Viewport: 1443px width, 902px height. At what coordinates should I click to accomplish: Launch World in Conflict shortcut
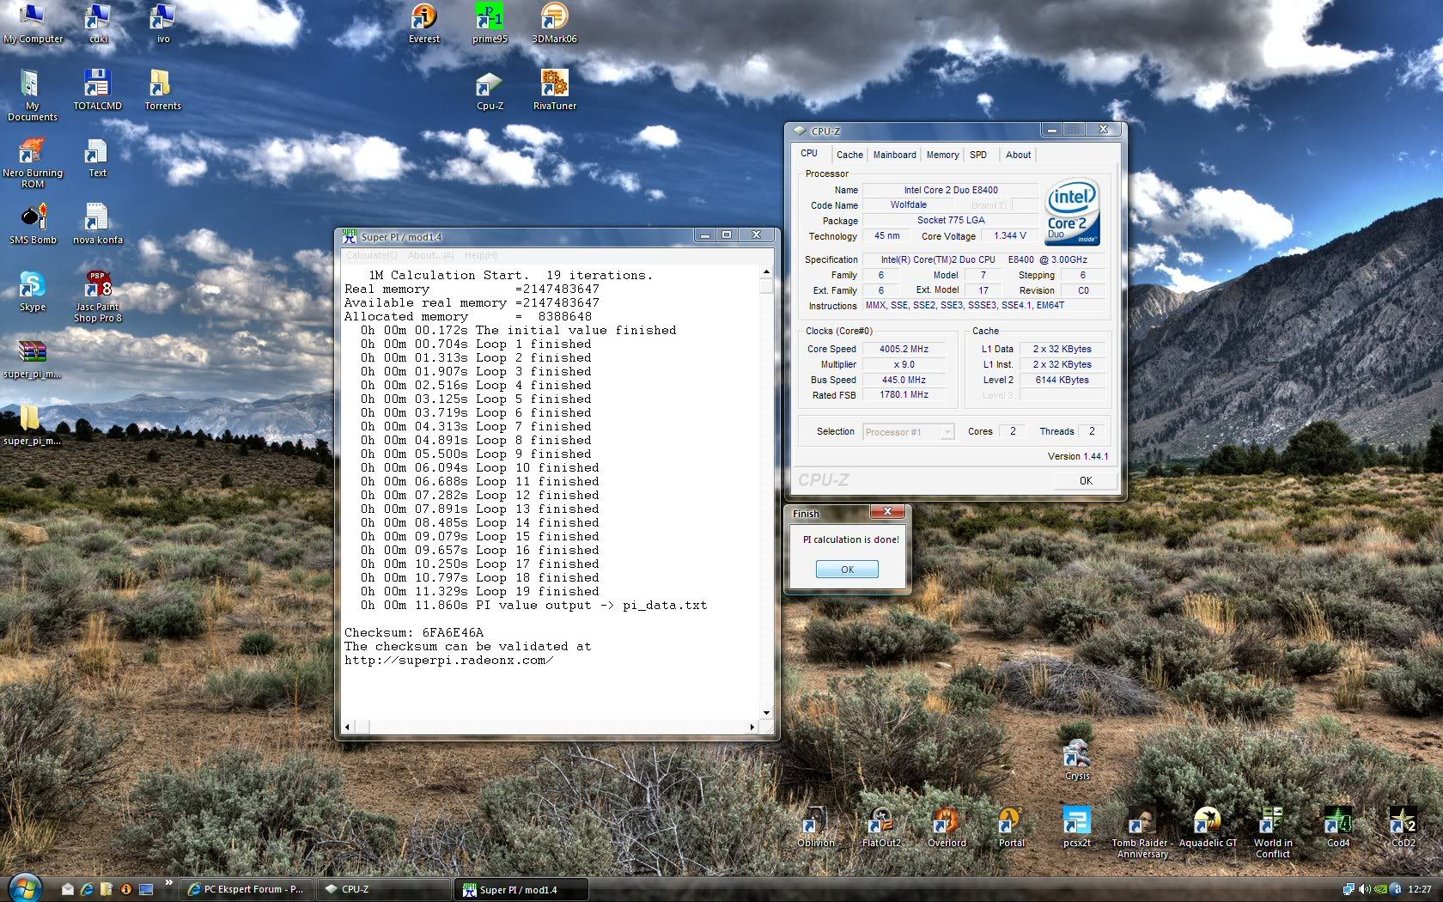click(x=1272, y=832)
